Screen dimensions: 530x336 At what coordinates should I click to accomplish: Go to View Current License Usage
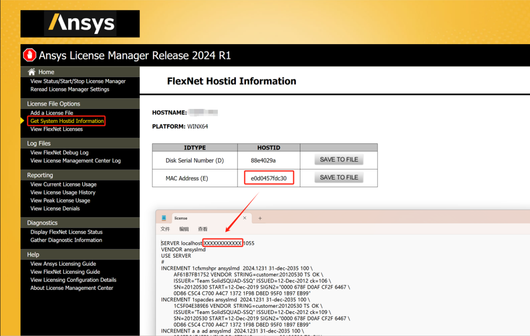pos(63,185)
